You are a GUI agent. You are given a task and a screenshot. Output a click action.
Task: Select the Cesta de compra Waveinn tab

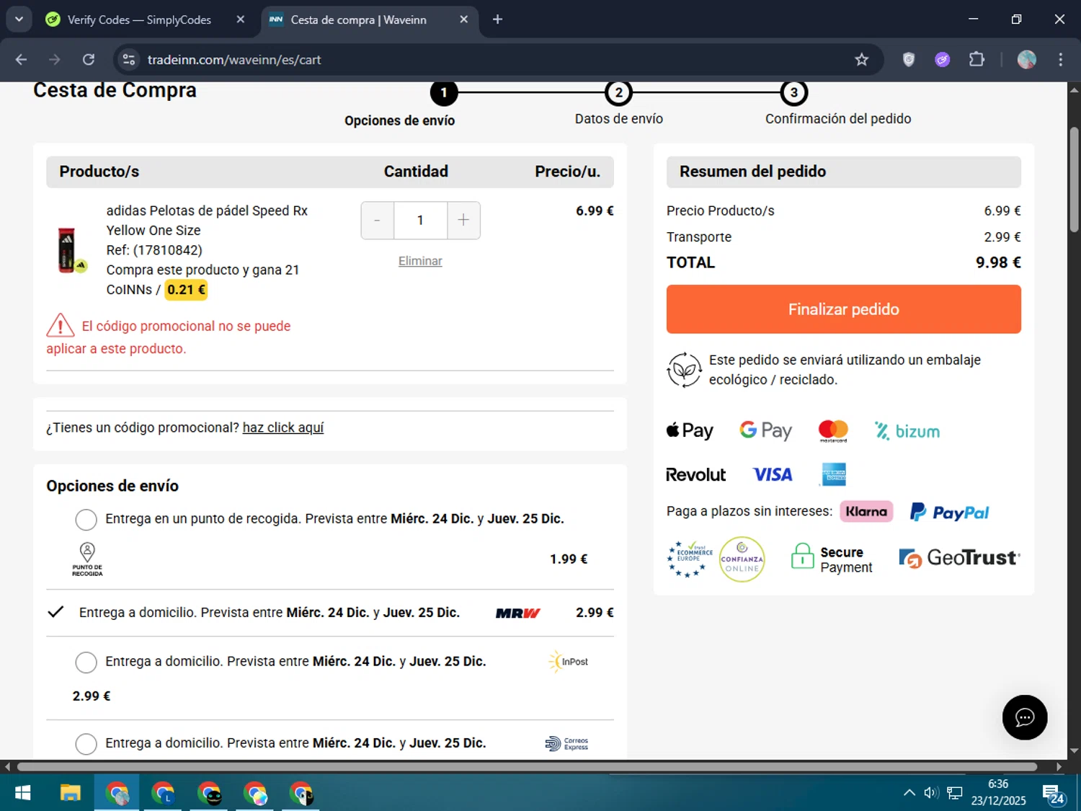point(358,19)
